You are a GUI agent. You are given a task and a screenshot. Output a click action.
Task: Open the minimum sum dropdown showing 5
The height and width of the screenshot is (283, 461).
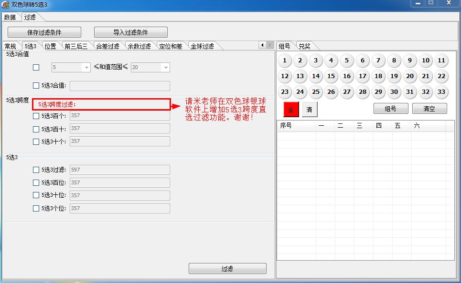click(x=71, y=68)
